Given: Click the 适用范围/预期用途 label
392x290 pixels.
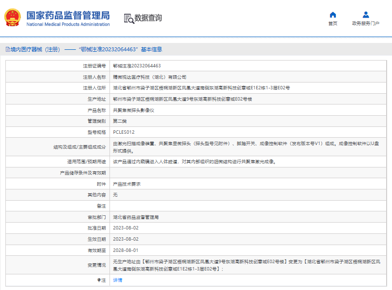Looking at the screenshot, I should click(x=87, y=162).
